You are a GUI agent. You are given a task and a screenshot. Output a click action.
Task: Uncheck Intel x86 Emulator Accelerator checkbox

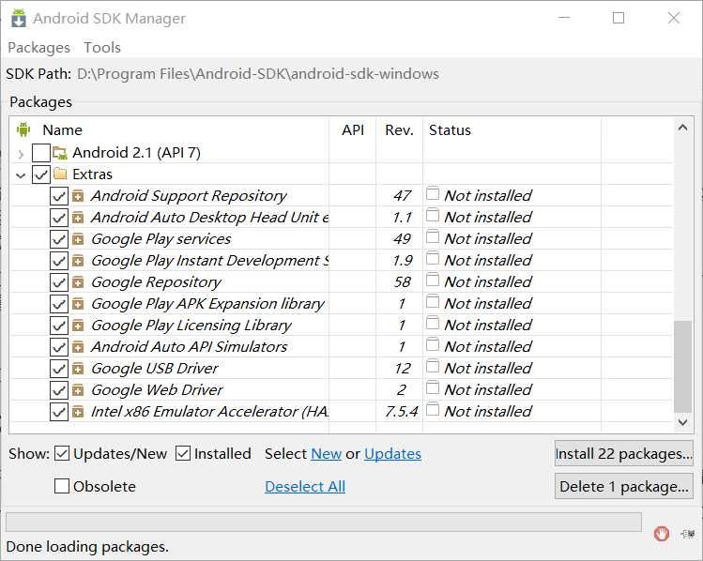[59, 412]
